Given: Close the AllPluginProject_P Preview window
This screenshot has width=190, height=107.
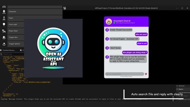Looking at the screenshot, I should point(187,8).
